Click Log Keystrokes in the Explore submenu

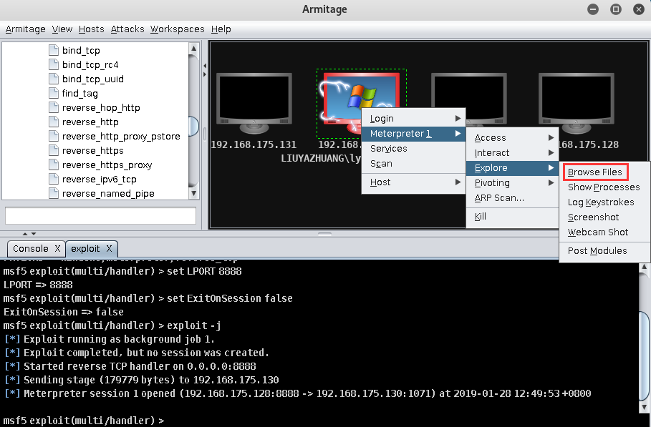[604, 202]
